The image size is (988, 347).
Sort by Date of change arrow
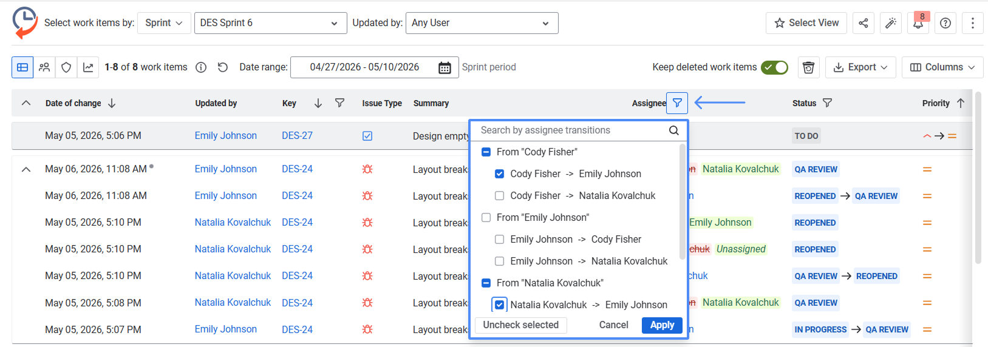pos(112,103)
